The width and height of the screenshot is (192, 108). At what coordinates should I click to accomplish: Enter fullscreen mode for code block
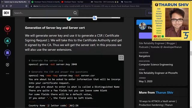121,58
